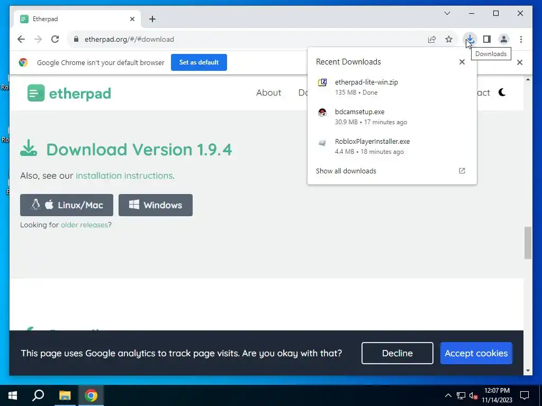Click the bdcamsetup.exe file icon

[322, 112]
